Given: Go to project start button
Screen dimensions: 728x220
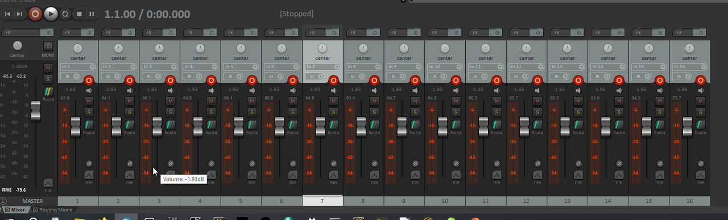Looking at the screenshot, I should [x=8, y=14].
